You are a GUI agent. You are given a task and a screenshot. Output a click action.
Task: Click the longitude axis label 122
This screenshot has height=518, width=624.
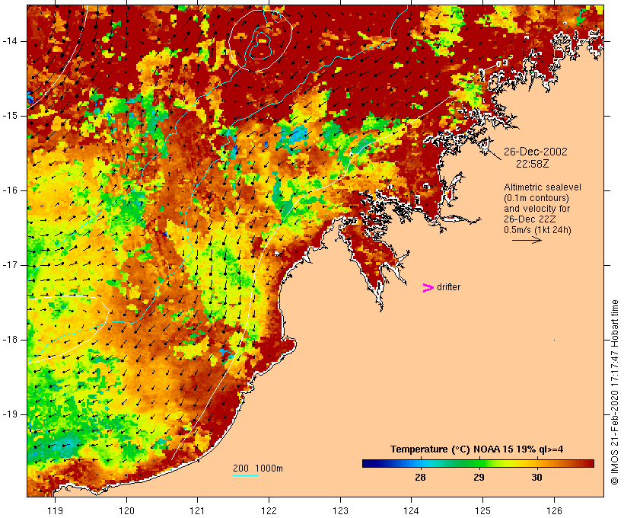(x=269, y=511)
